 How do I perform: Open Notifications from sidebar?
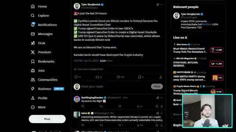click(44, 25)
